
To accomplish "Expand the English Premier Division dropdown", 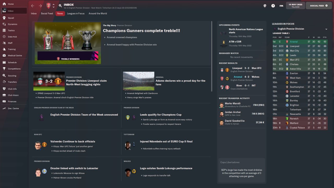I will [x=326, y=29].
